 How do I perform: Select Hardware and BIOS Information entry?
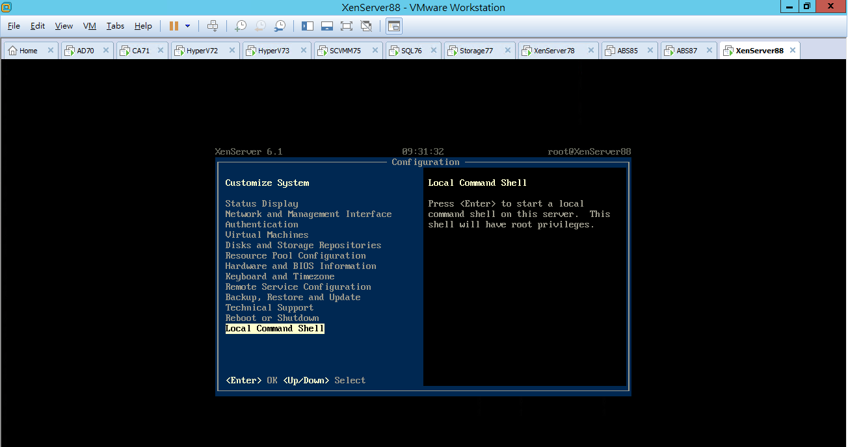click(x=300, y=266)
